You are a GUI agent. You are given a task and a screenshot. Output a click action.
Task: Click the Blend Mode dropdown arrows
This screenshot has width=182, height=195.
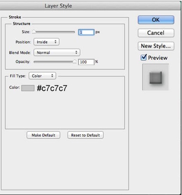coord(76,52)
